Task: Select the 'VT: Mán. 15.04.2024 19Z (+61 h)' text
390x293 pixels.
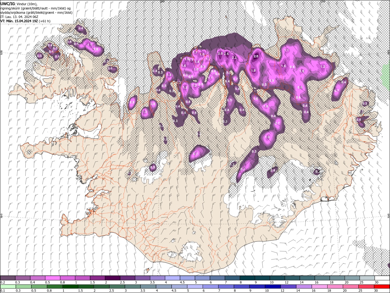Action: click(25, 21)
